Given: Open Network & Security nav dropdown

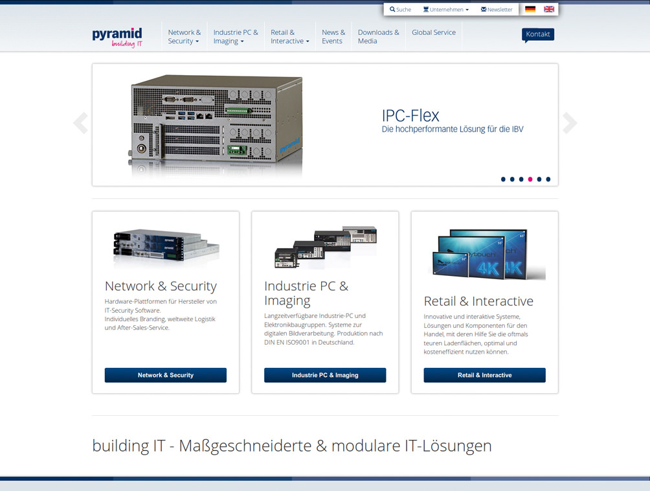Looking at the screenshot, I should coord(184,36).
